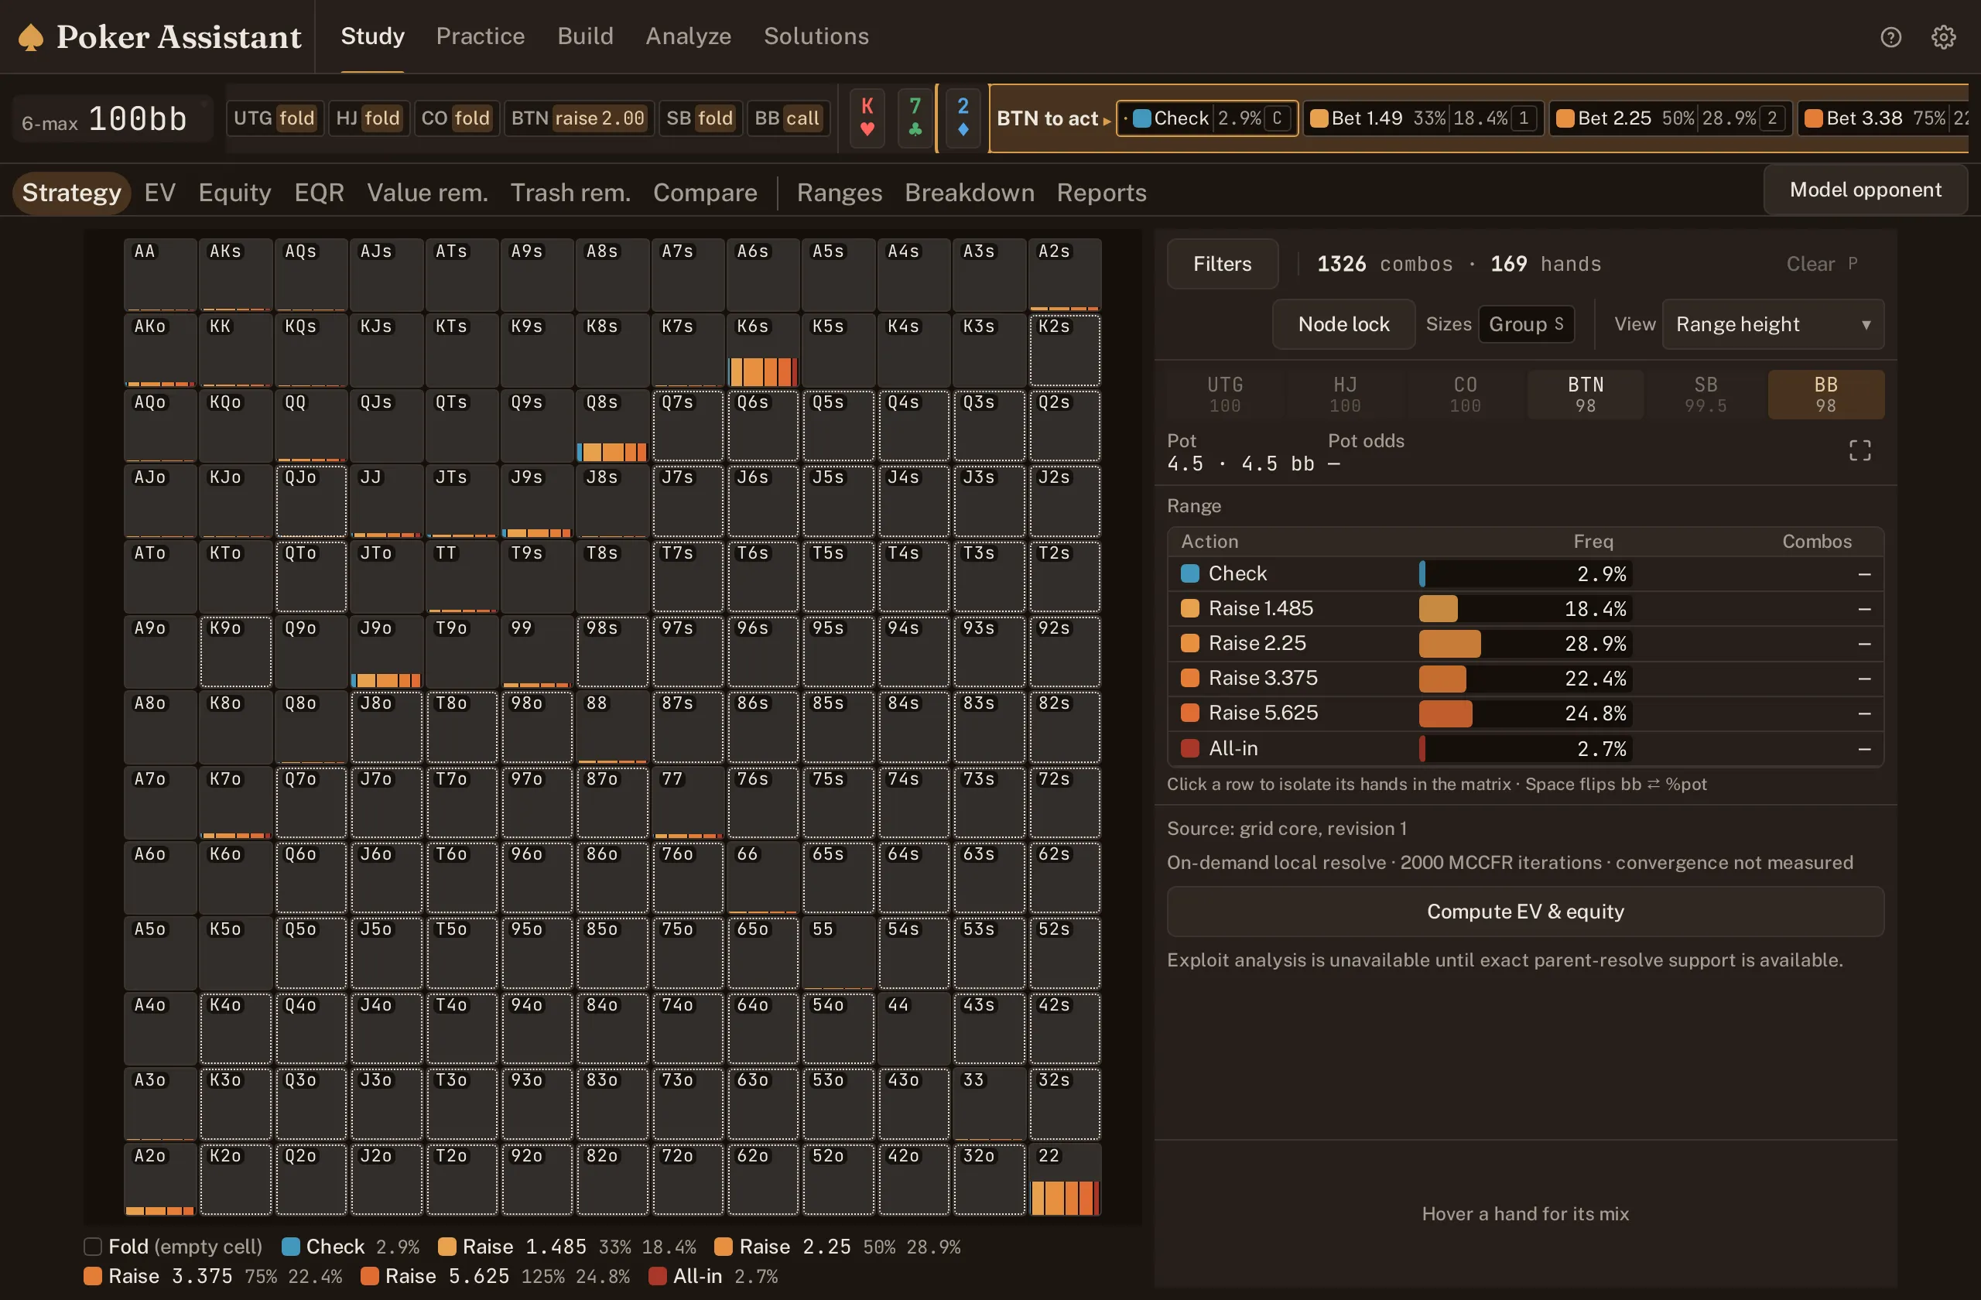Viewport: 1981px width, 1300px height.
Task: Click Compute EV & equity button
Action: 1525,912
